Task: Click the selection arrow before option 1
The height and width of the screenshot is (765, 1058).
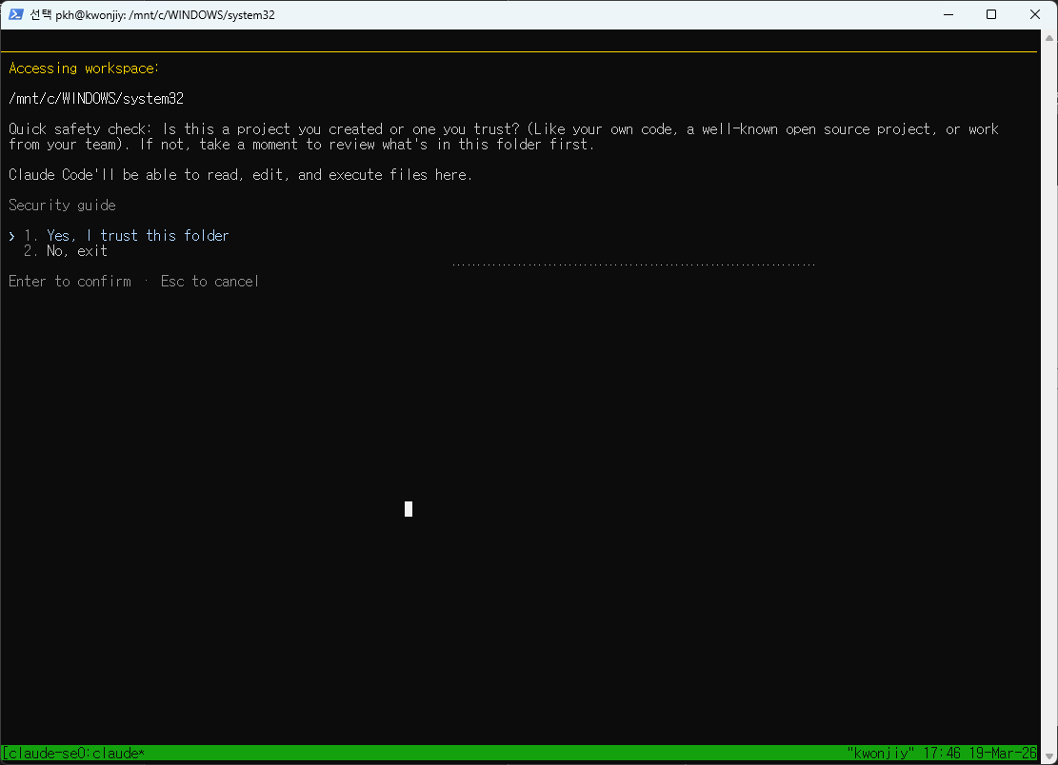Action: pos(12,236)
